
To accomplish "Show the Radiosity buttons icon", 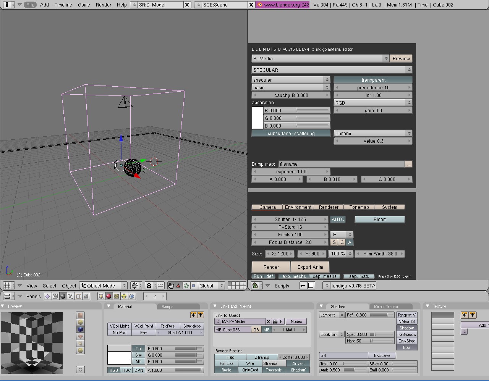I will pos(124,296).
